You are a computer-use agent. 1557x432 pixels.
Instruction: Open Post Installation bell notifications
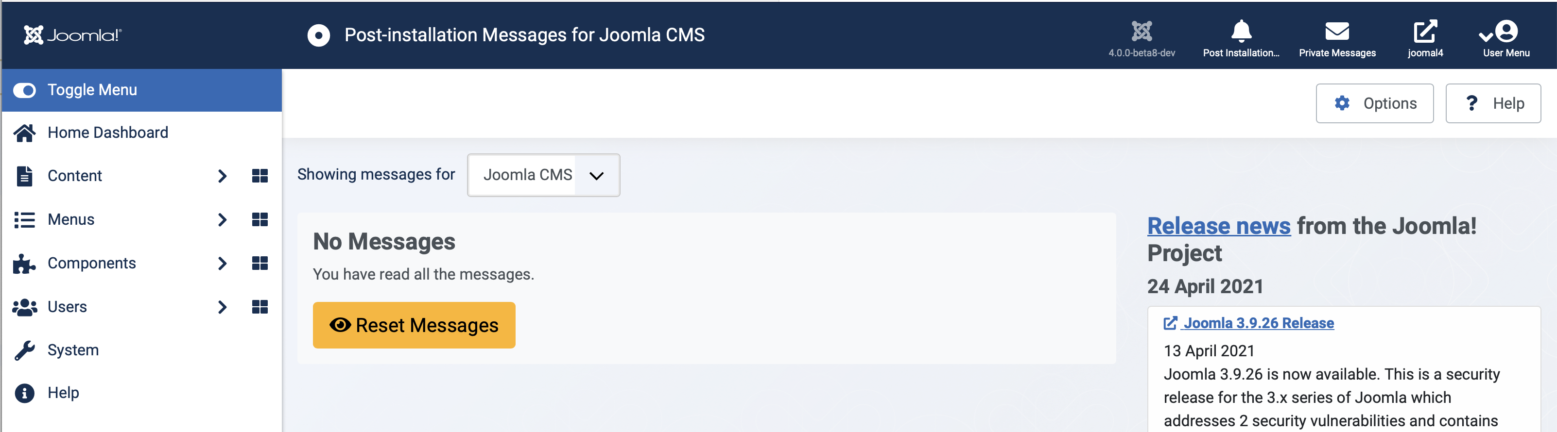1241,32
